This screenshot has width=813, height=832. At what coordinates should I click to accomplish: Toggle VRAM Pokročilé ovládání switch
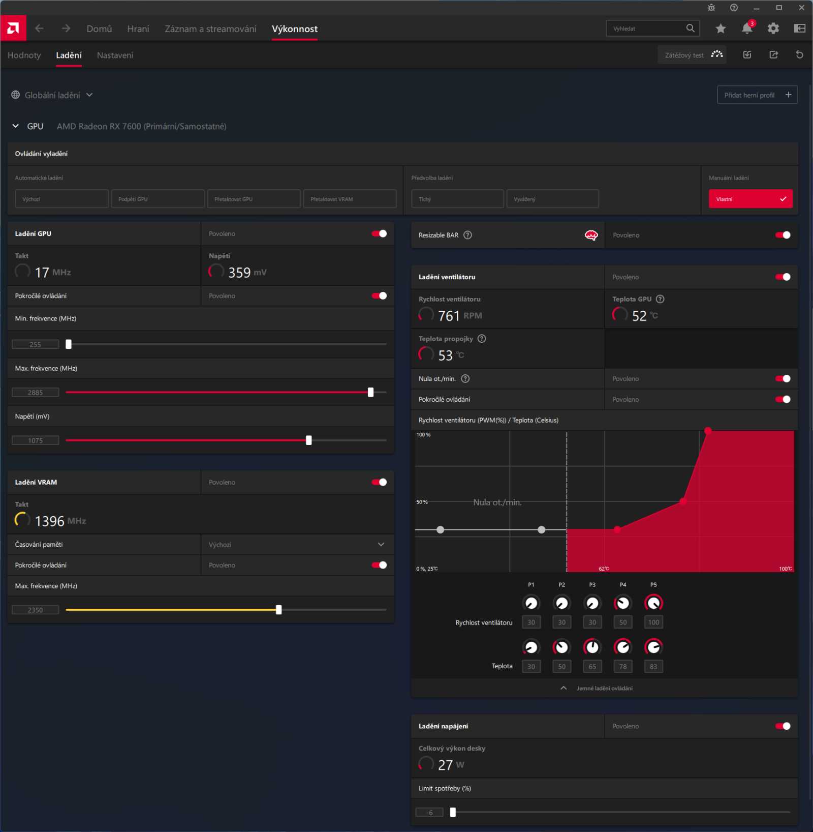[379, 566]
